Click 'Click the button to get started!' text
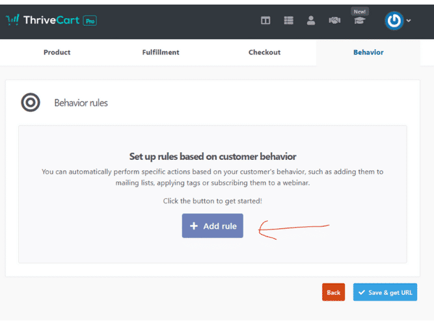The image size is (434, 325). [x=212, y=201]
